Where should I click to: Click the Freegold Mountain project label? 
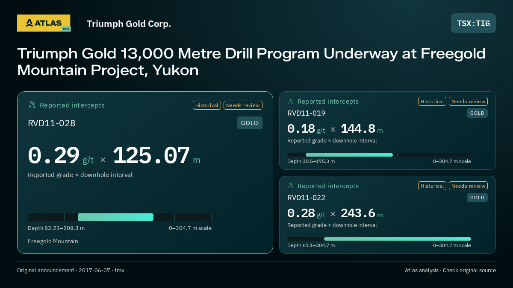coord(53,241)
